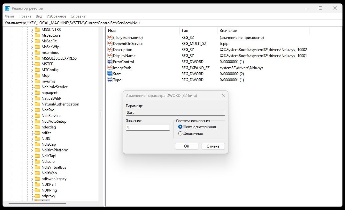Click the mssmbios folder icon
The height and width of the screenshot is (210, 345).
[37, 53]
